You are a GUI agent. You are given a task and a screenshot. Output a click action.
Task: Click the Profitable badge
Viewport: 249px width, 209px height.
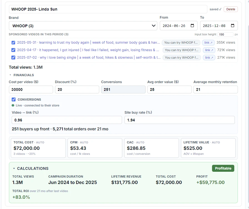[x=223, y=168]
